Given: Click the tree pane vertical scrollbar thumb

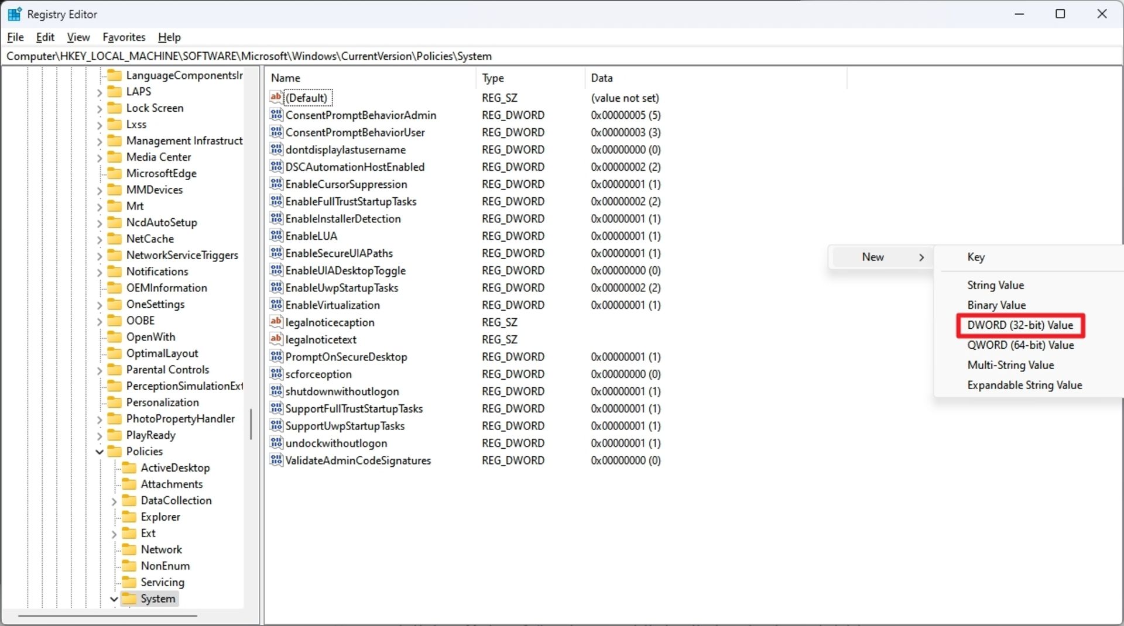Looking at the screenshot, I should [x=251, y=424].
